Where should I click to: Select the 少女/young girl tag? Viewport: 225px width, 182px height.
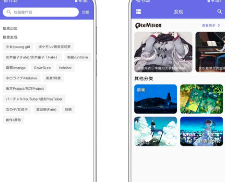18,47
